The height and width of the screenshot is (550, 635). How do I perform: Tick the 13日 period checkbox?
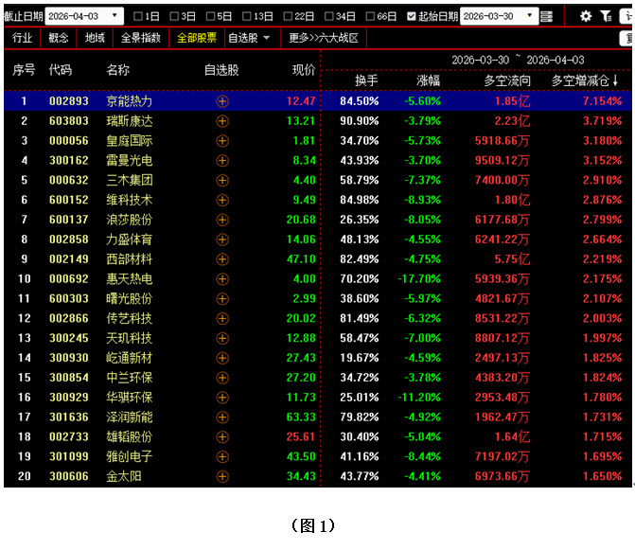[x=247, y=16]
